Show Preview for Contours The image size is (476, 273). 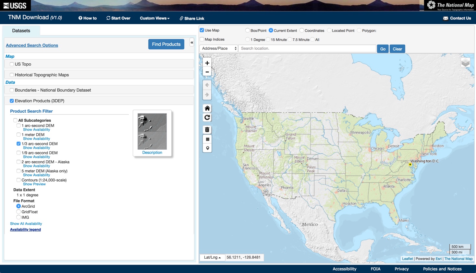coord(34,184)
